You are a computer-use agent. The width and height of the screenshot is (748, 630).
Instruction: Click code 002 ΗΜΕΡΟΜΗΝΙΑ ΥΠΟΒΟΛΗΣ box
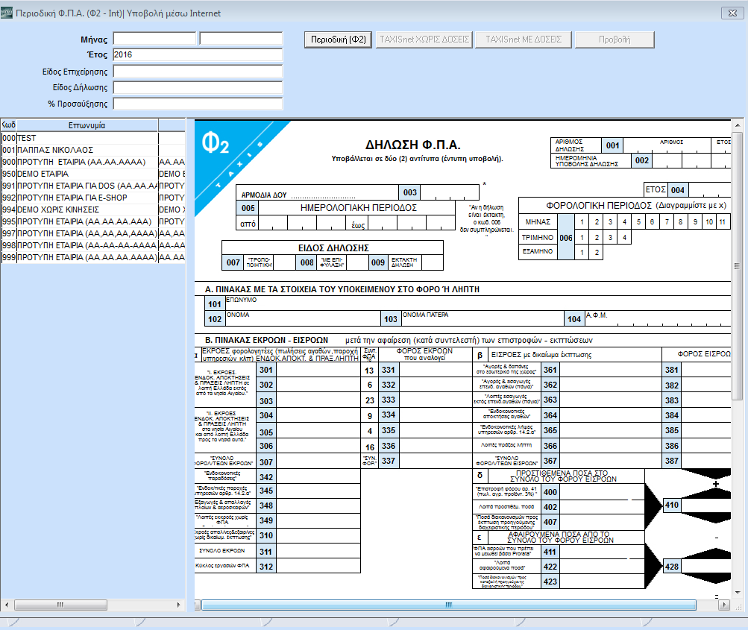pos(642,160)
